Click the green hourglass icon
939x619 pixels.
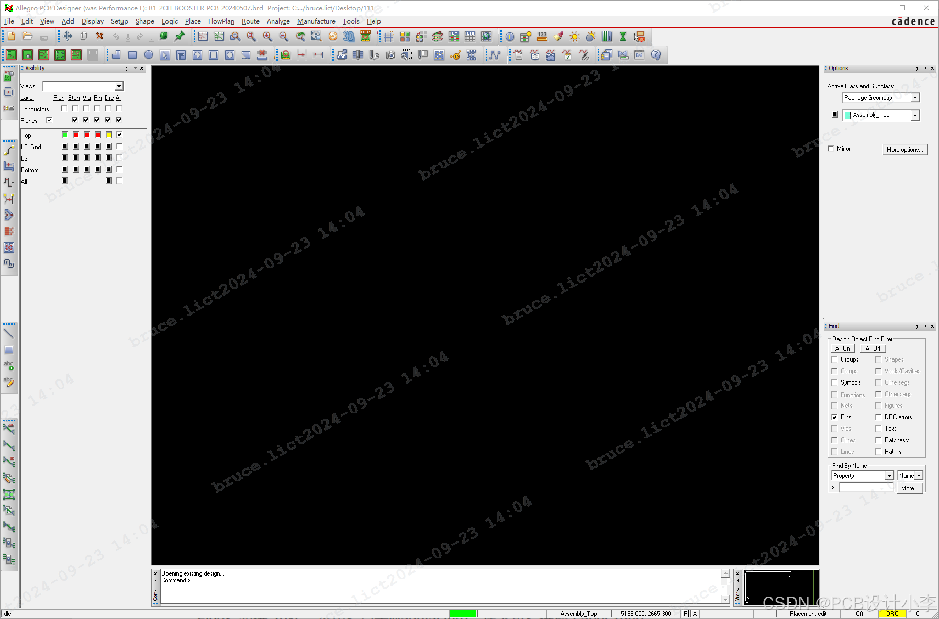click(x=623, y=36)
